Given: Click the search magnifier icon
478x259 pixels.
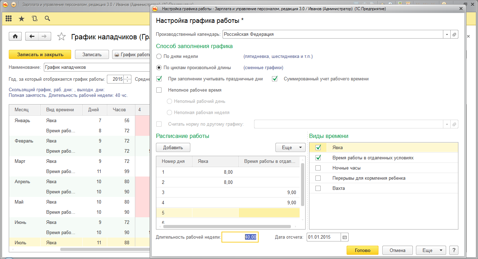Looking at the screenshot, I should [x=48, y=19].
